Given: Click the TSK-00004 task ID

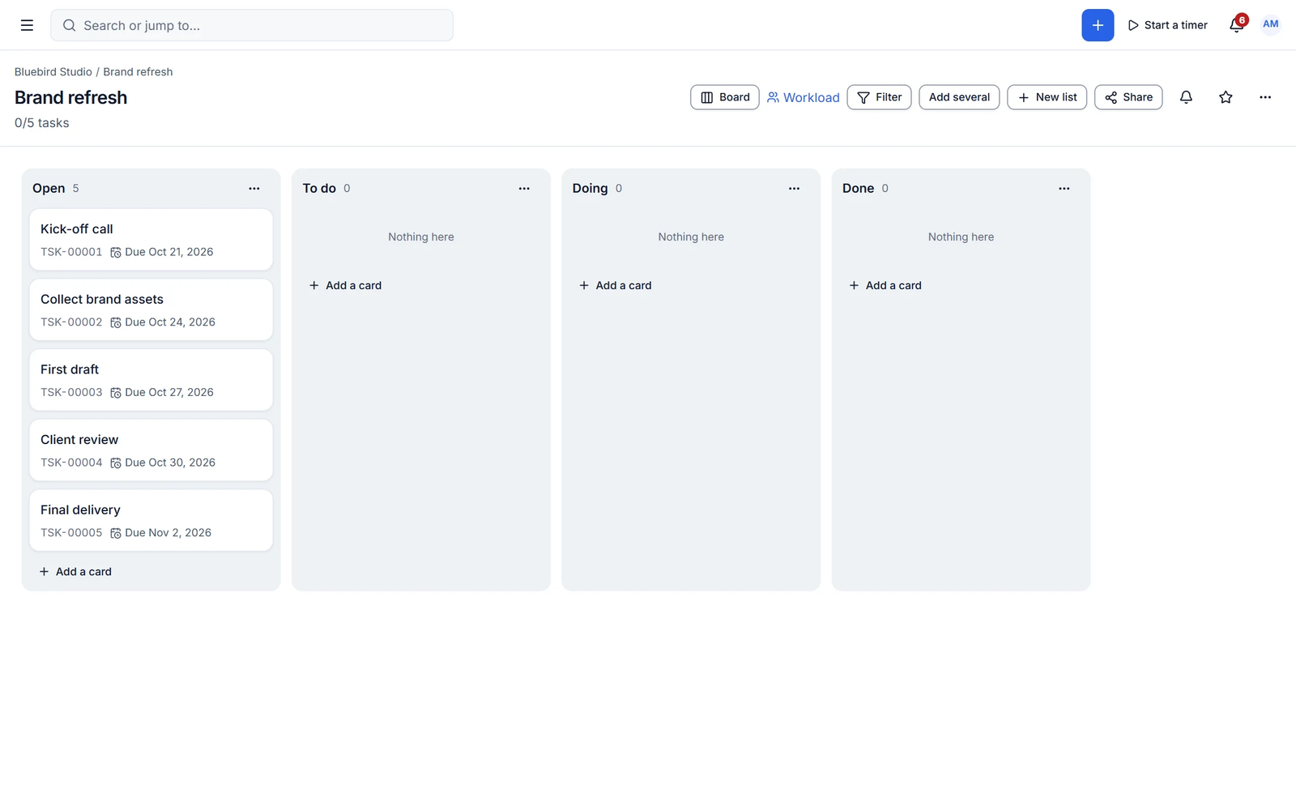Looking at the screenshot, I should click(x=71, y=463).
